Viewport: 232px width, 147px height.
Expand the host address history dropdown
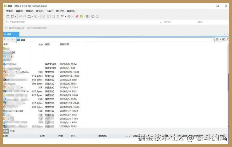point(161,22)
